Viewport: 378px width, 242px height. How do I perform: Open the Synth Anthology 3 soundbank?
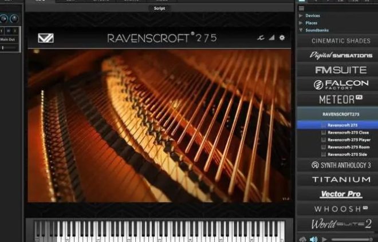pyautogui.click(x=337, y=165)
